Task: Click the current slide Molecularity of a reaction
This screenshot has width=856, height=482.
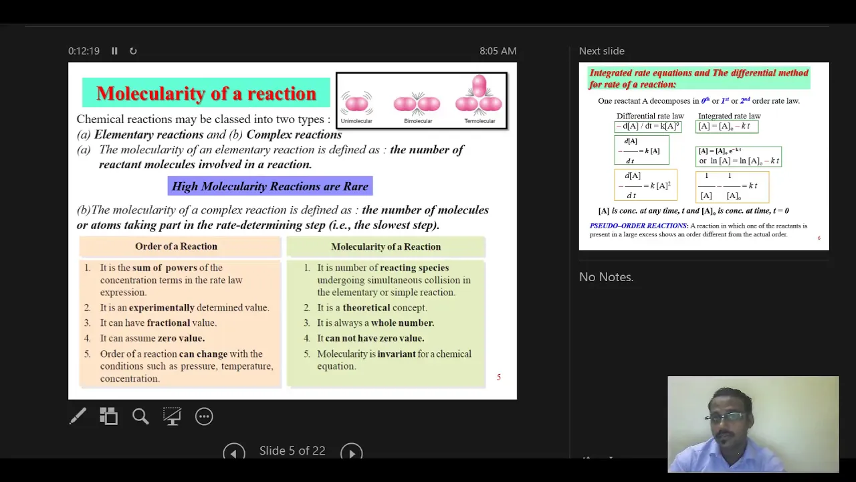Action: pos(292,231)
